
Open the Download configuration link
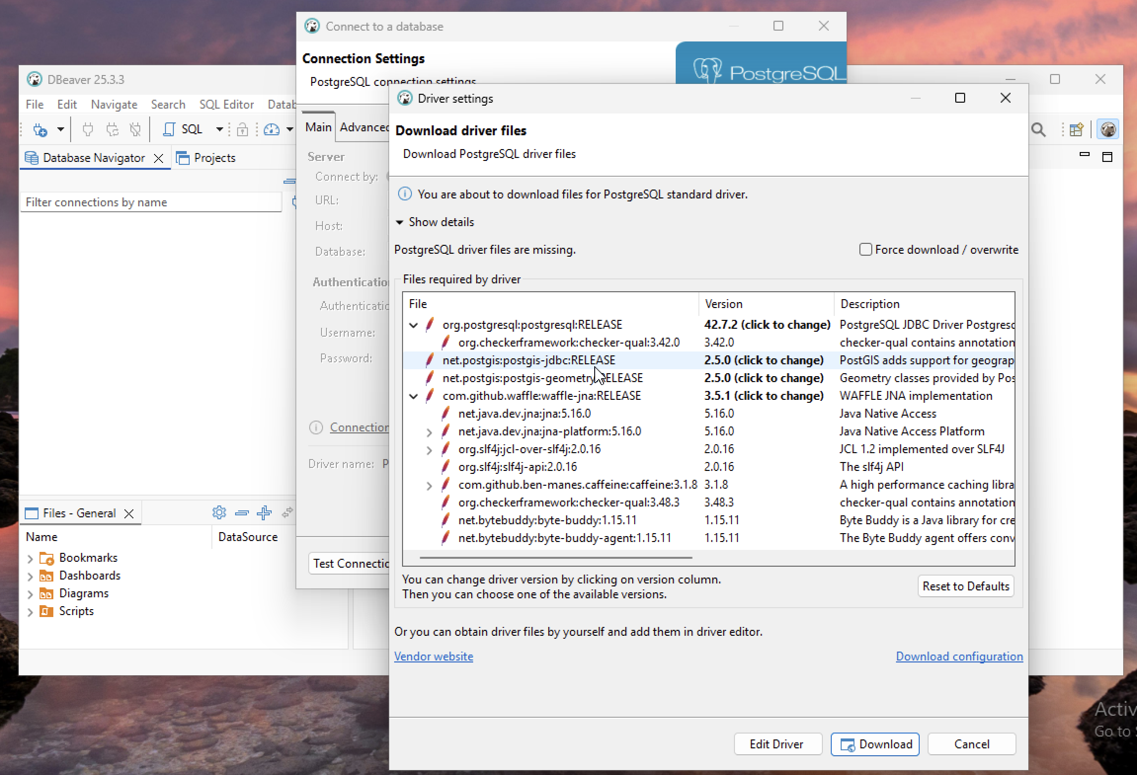[959, 657]
